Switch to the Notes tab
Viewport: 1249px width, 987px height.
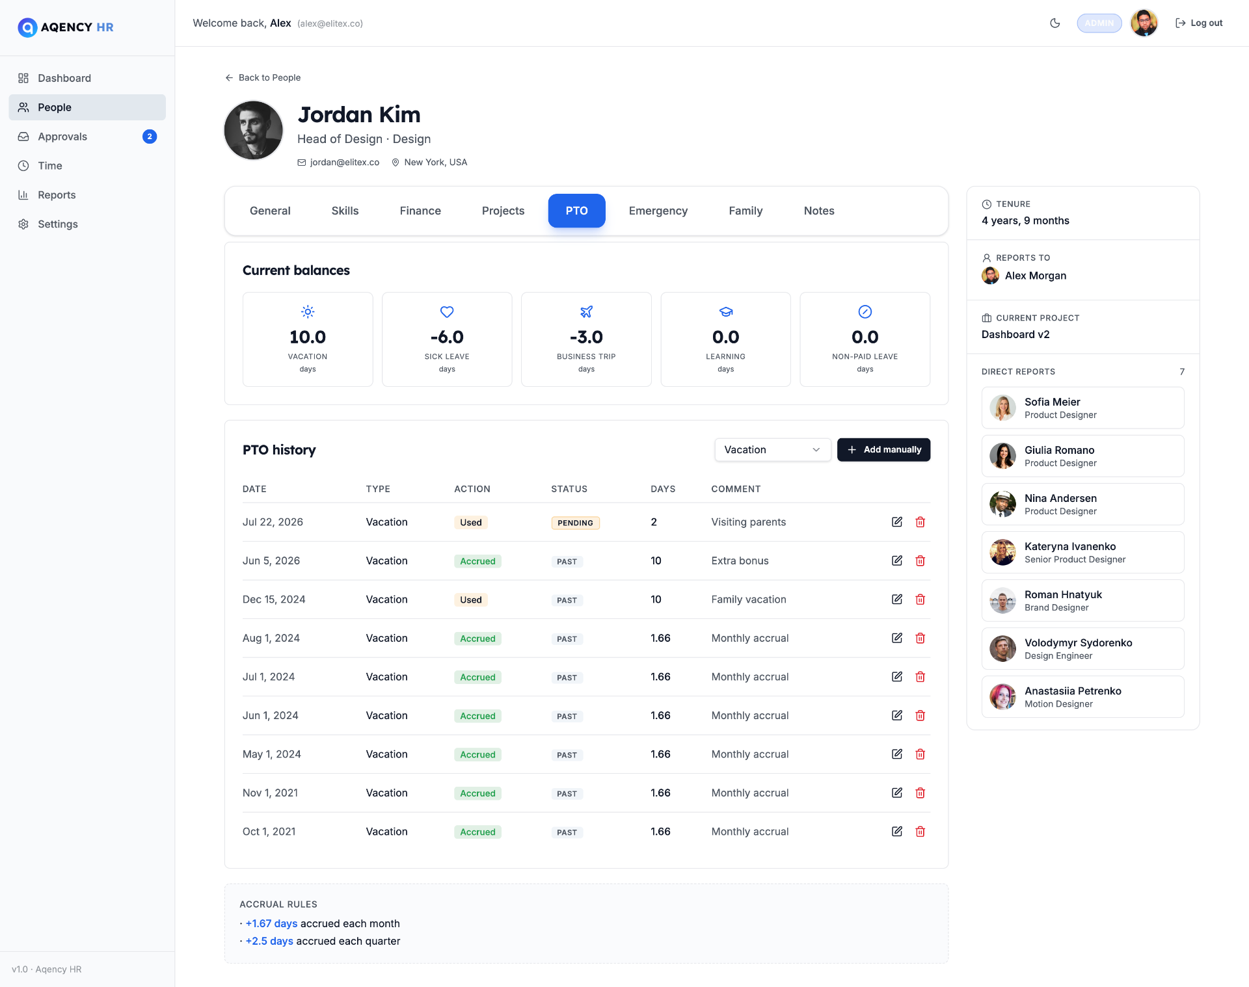(x=818, y=211)
